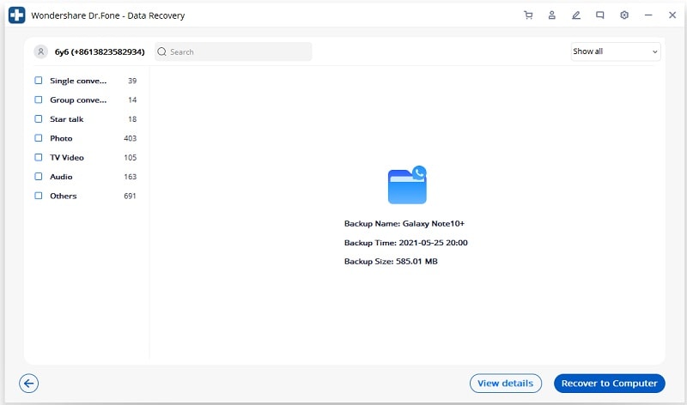This screenshot has height=405, width=687.
Task: Click Backup Size: 585.01 MB text
Action: (x=391, y=262)
